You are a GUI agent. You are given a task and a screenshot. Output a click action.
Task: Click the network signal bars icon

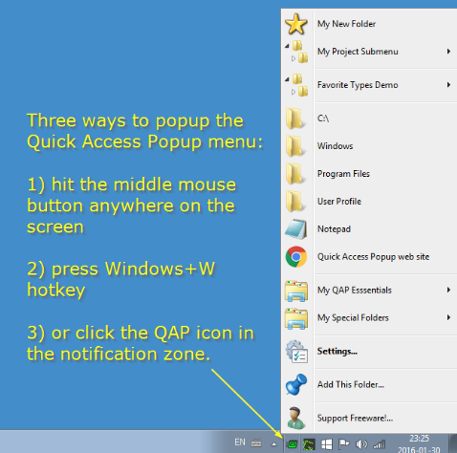pos(380,444)
